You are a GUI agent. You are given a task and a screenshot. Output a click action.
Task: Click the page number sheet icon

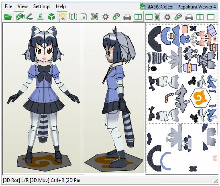pyautogui.click(x=84, y=17)
